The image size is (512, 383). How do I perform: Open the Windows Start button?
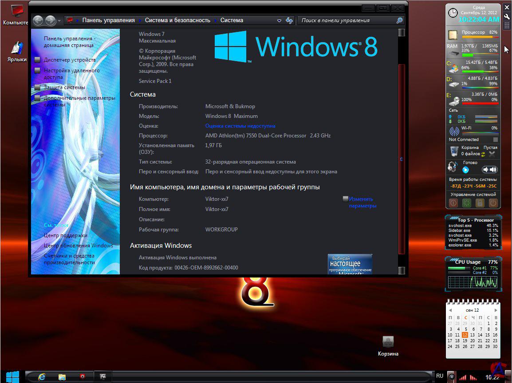(x=12, y=376)
